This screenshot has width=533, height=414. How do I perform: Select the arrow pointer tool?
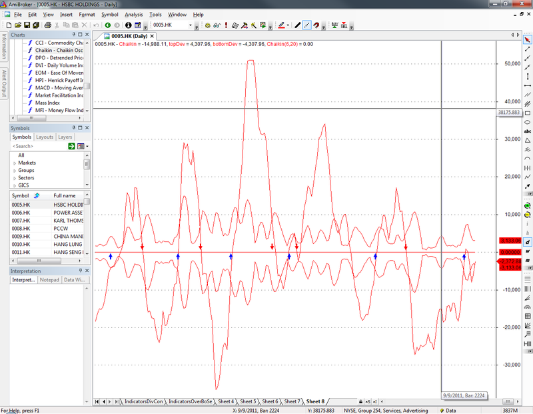pos(527,40)
